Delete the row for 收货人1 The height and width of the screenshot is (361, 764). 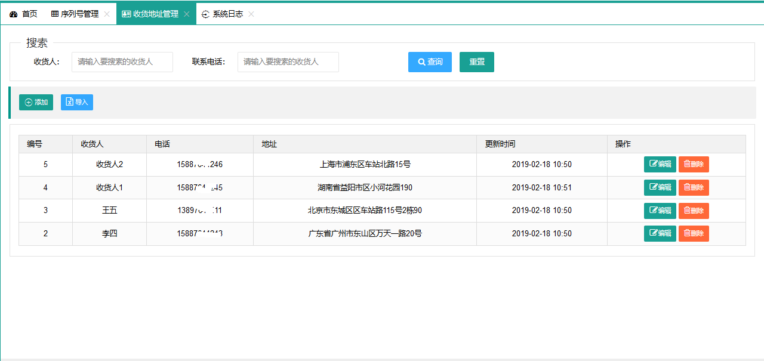coord(694,187)
